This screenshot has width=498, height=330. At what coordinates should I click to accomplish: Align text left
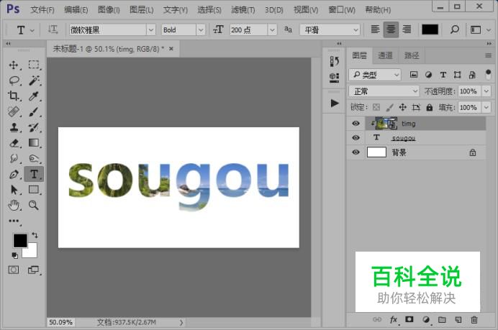coord(375,29)
